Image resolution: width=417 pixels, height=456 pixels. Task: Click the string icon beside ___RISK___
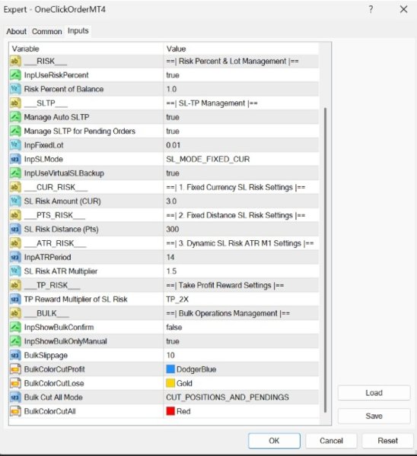15,61
